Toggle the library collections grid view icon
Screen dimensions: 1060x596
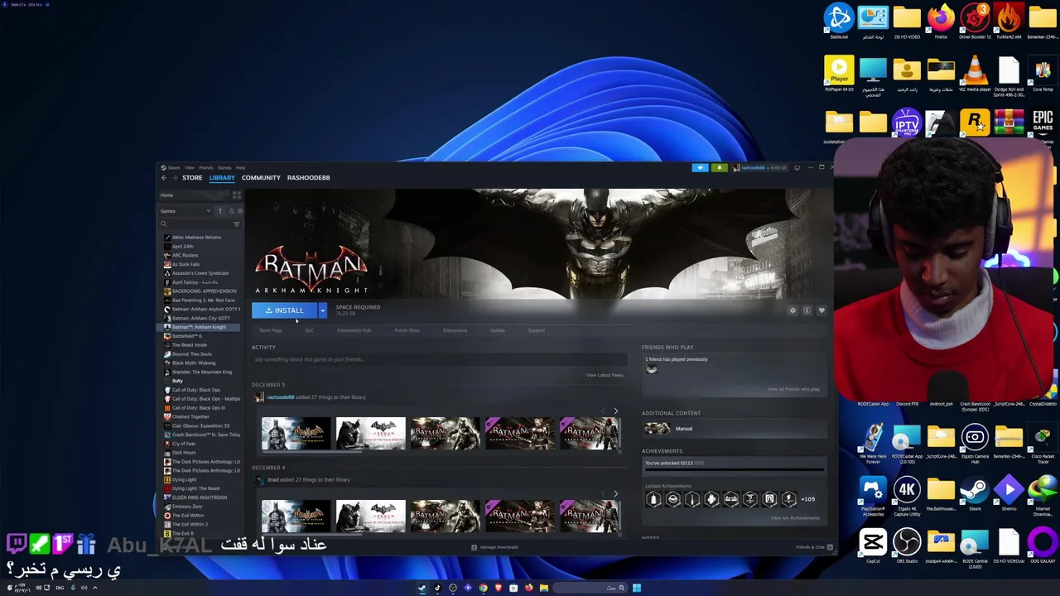pos(236,195)
